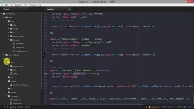
Task: Click the tamtamtam-flags.png image file icon
Action: (11, 85)
